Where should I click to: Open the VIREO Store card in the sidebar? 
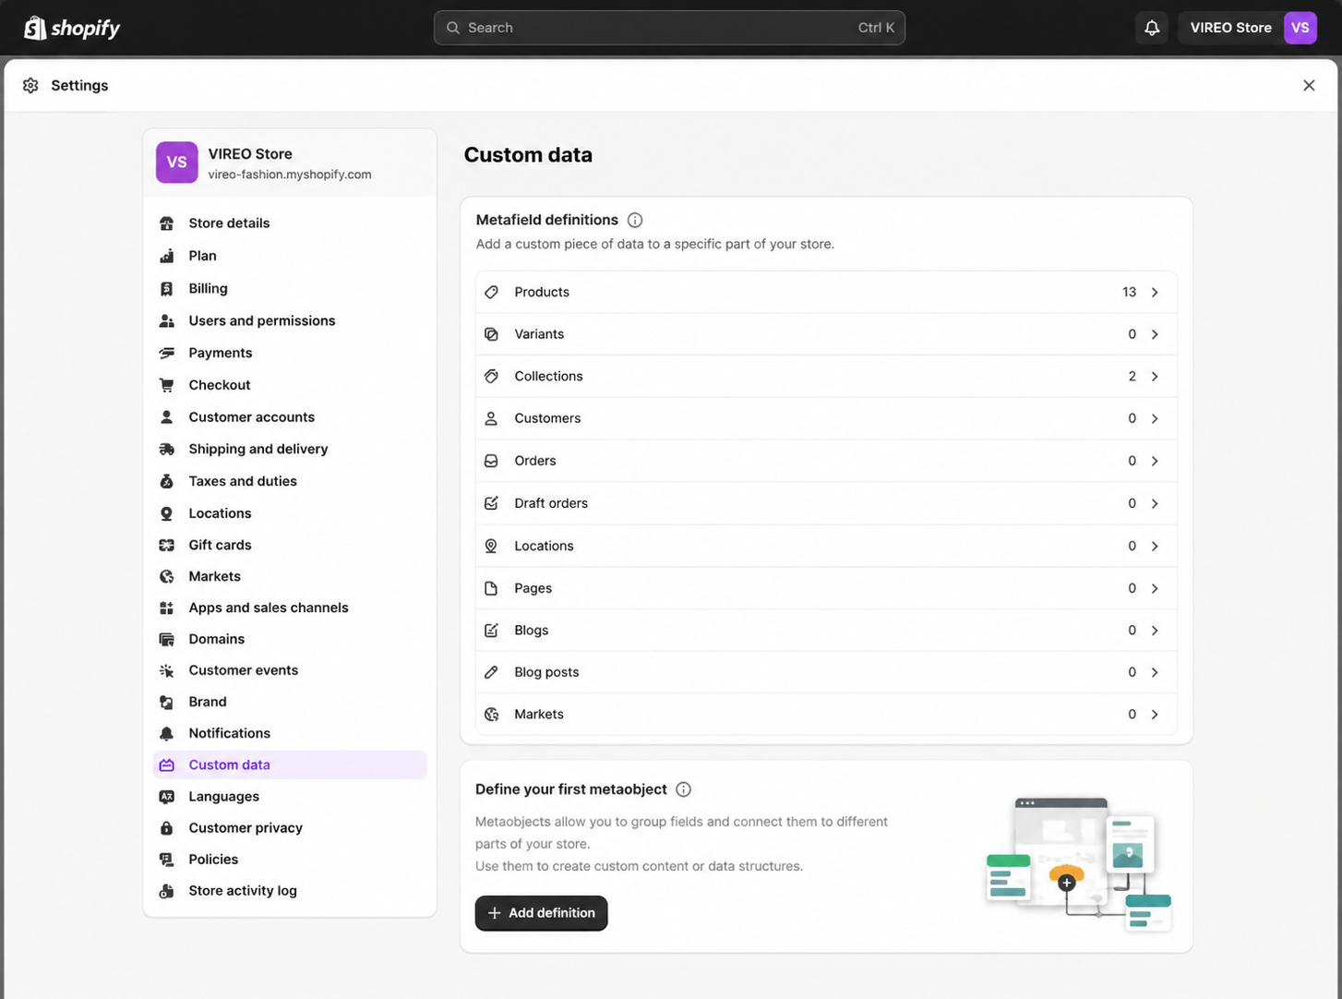tap(290, 162)
